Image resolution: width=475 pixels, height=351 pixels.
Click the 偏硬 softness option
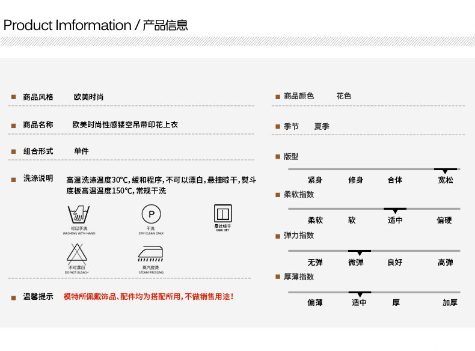click(444, 220)
